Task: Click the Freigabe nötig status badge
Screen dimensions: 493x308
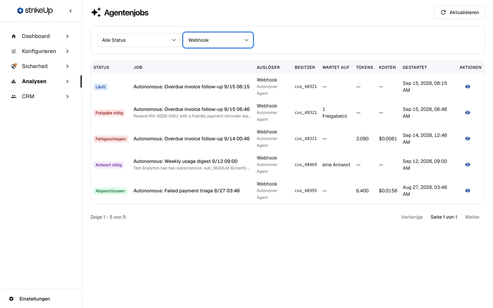Action: [109, 113]
